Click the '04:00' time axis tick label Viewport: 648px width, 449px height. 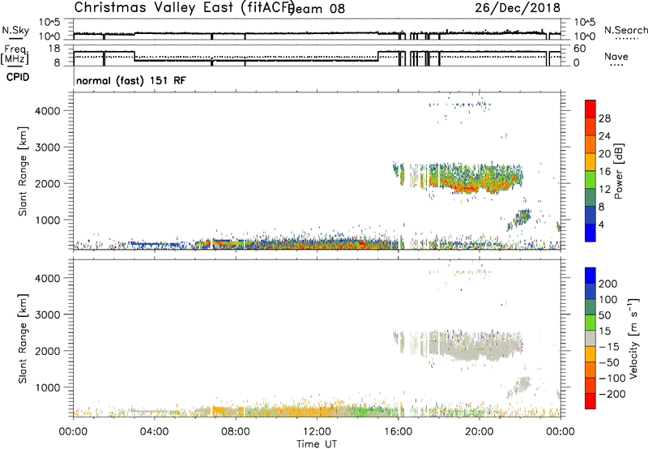pos(154,432)
